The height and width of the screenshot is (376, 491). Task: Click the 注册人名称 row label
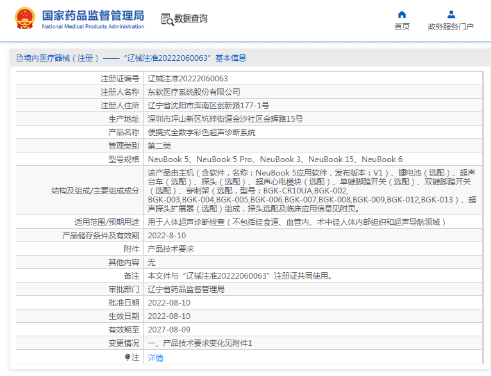(120, 92)
